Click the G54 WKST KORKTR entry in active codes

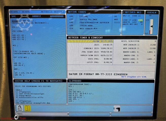[x=89, y=28]
